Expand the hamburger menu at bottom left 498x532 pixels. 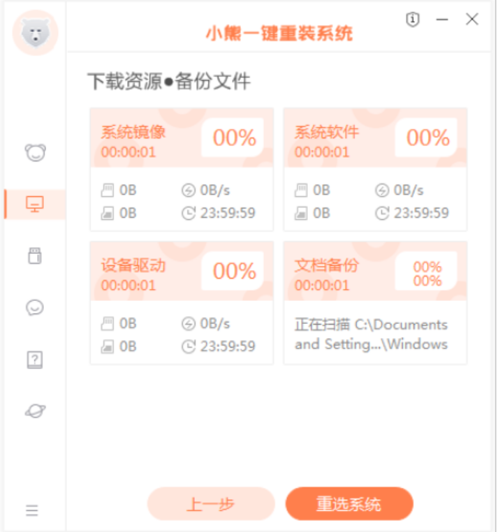pyautogui.click(x=32, y=510)
